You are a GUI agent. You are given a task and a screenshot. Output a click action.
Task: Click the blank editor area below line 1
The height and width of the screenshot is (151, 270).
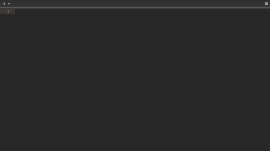pos(124,83)
